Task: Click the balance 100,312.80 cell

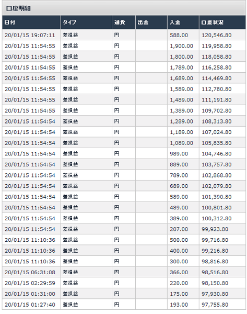Action: pyautogui.click(x=222, y=218)
